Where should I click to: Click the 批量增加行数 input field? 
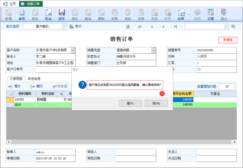pos(227,87)
